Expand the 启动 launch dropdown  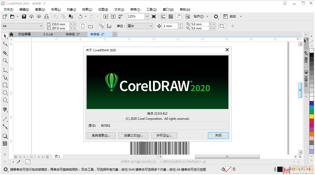pyautogui.click(x=241, y=17)
